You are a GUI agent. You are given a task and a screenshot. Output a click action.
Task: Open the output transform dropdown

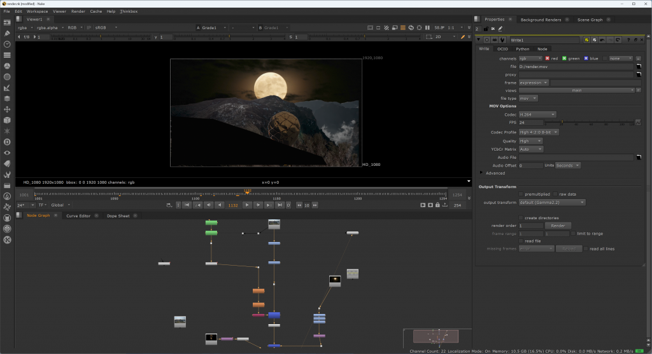(552, 202)
